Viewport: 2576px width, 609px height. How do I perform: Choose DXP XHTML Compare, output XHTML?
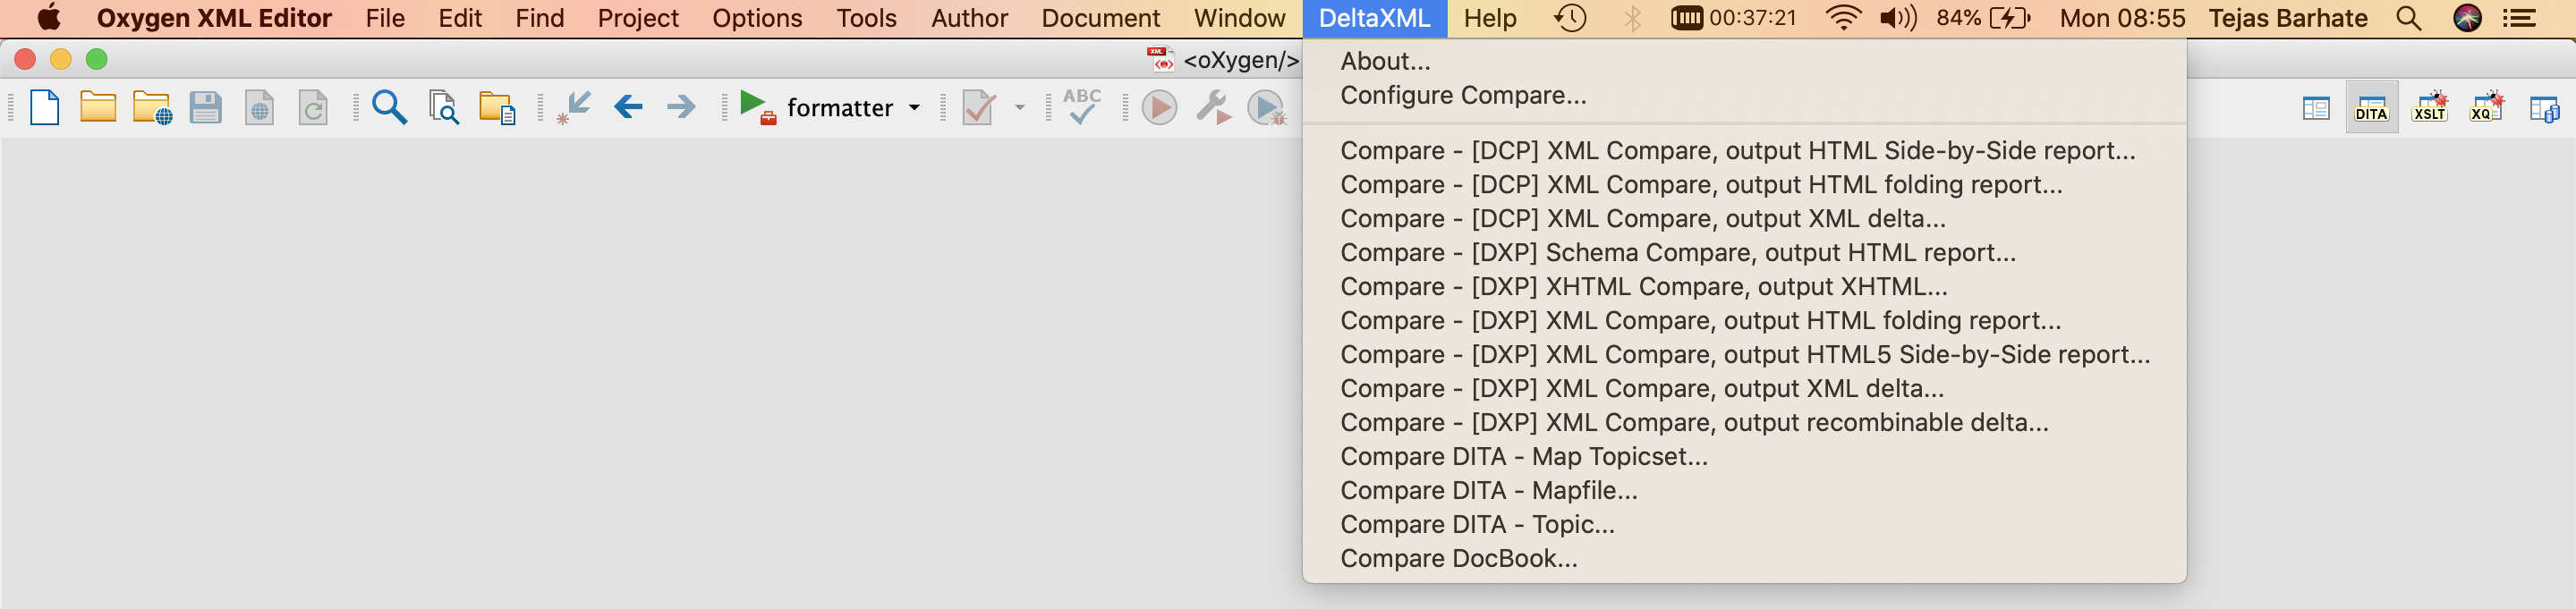(1643, 287)
